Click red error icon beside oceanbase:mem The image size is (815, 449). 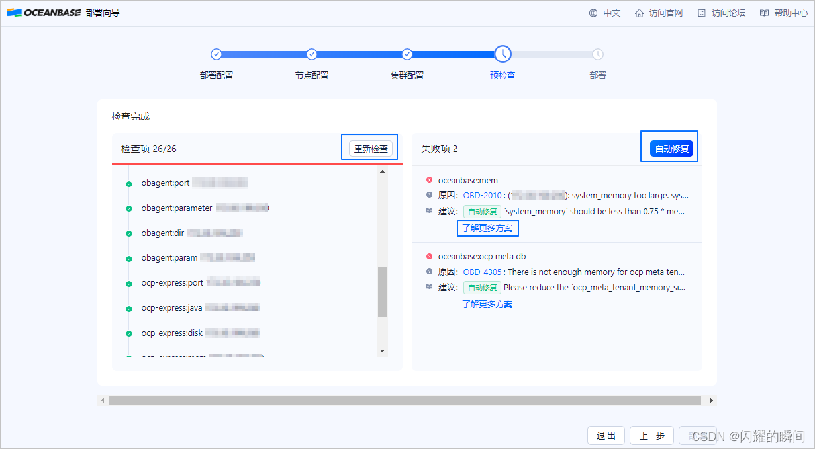[429, 180]
